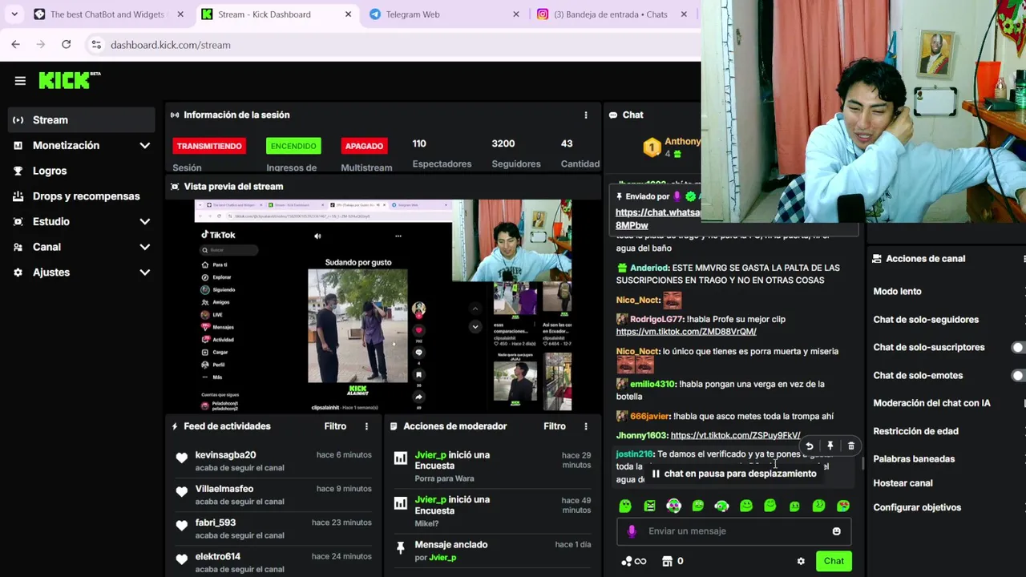The height and width of the screenshot is (577, 1026).
Task: Click username Villaelmasfeo in activity feed
Action: (x=224, y=489)
